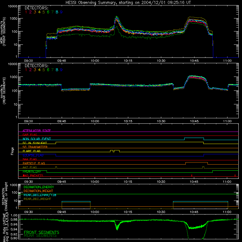Click detector number 8 in rear segments legend
Screen dimensions: 242x242
tap(57, 70)
